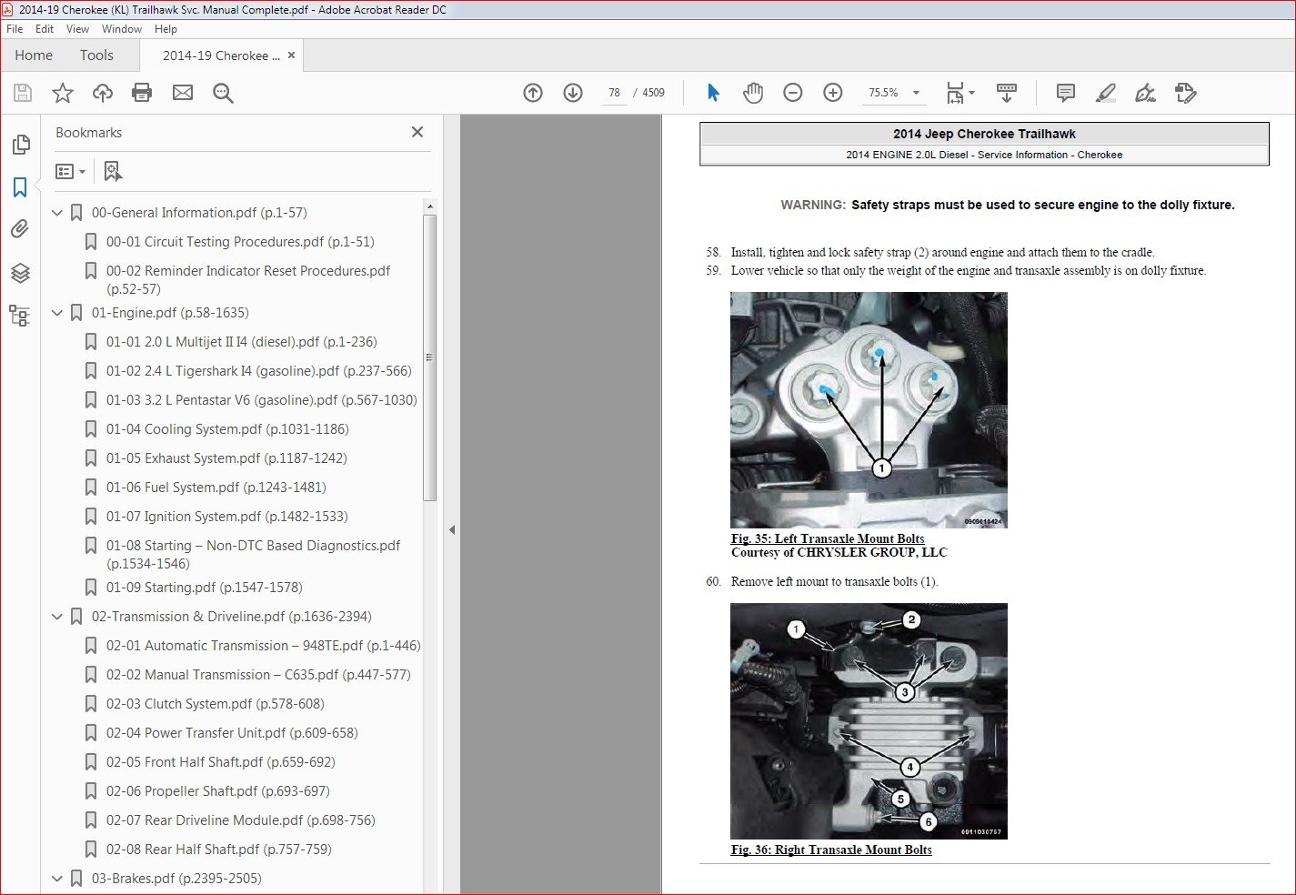Viewport: 1296px width, 895px height.
Task: Open the File menu
Action: pos(15,29)
